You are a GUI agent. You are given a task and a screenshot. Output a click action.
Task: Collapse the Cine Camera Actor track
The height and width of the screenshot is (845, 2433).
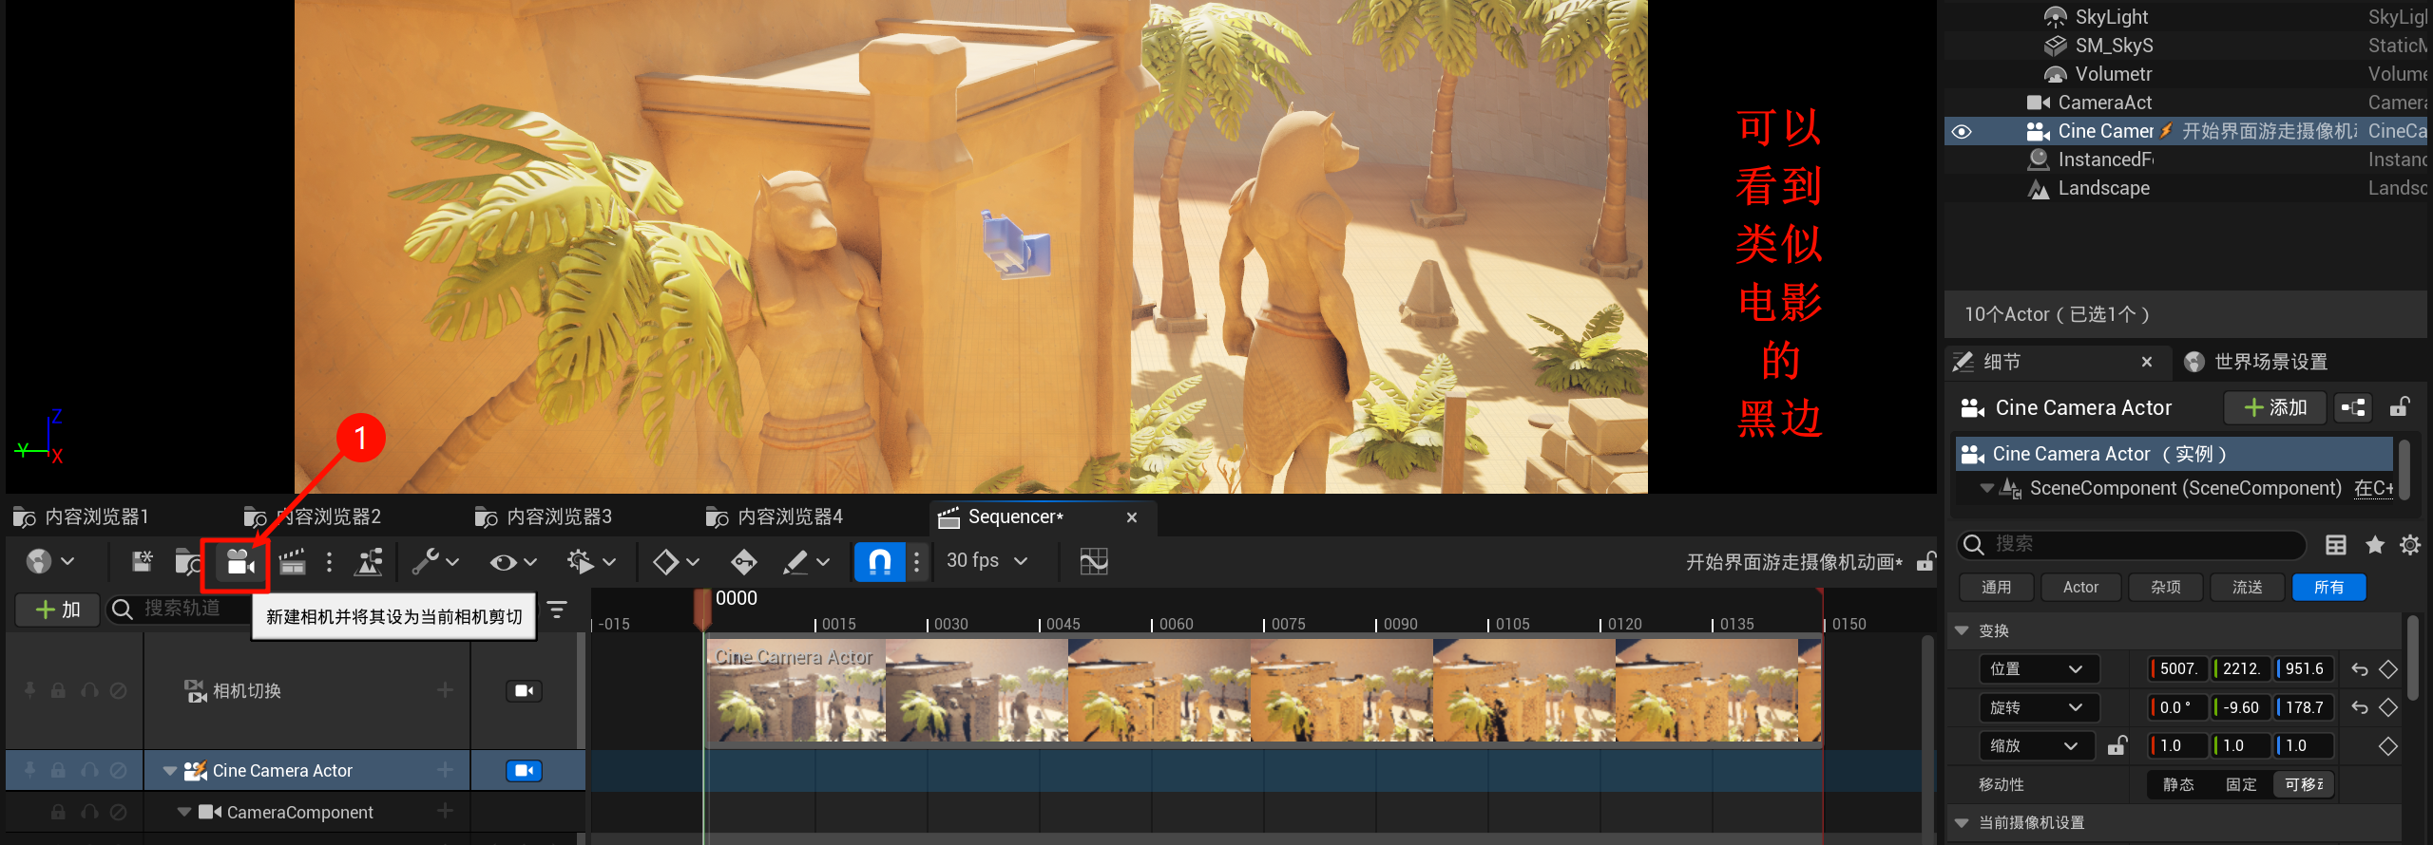click(170, 771)
